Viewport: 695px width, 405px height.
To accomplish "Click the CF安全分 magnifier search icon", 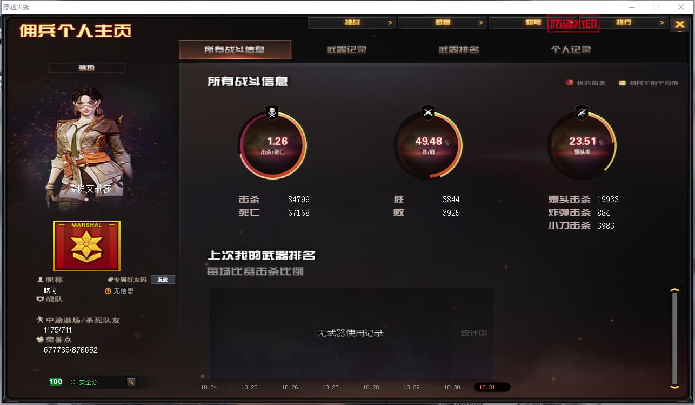I will coord(131,382).
